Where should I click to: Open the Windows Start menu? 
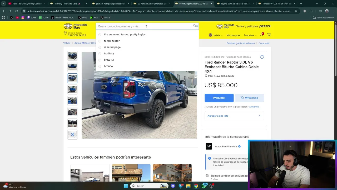[x=126, y=186]
